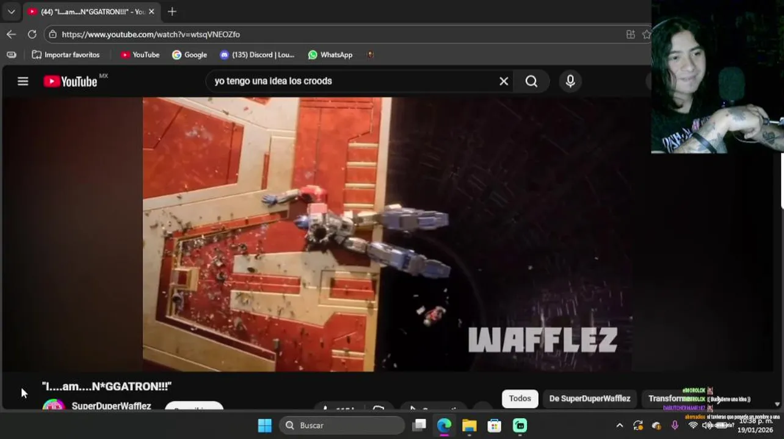Open the unlabeled last bookmark icon
The height and width of the screenshot is (439, 784).
click(x=370, y=55)
